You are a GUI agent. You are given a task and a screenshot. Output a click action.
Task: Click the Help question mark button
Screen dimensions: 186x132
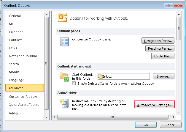[168, 5]
